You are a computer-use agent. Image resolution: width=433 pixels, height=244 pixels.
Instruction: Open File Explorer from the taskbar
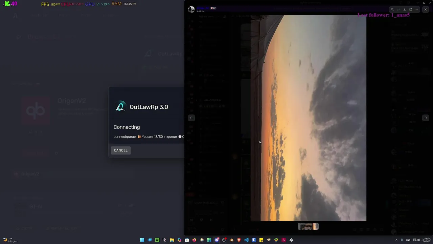[172, 240]
